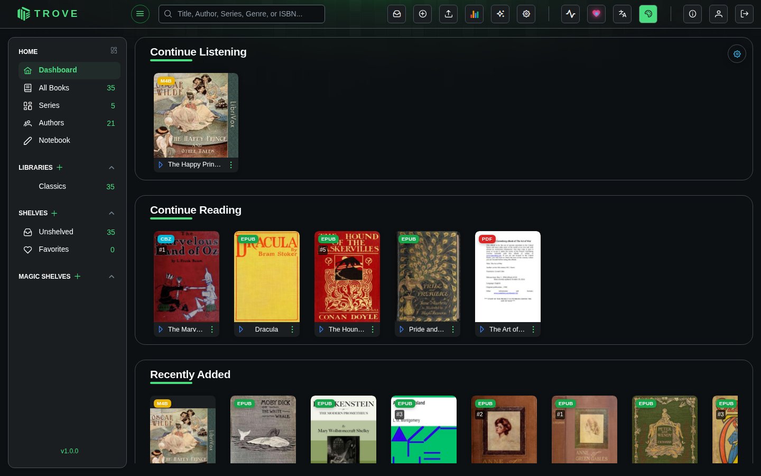Viewport: 761px width, 476px height.
Task: Open Series in sidebar
Action: click(69, 105)
